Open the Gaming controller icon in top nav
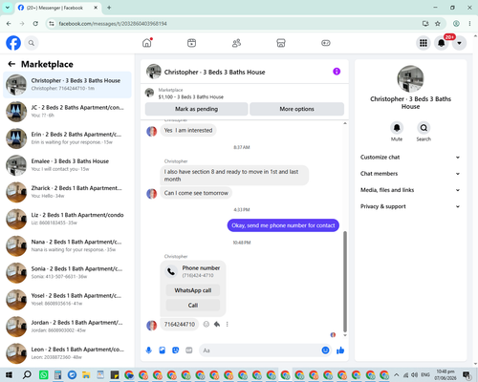This screenshot has height=382, width=478. (326, 43)
